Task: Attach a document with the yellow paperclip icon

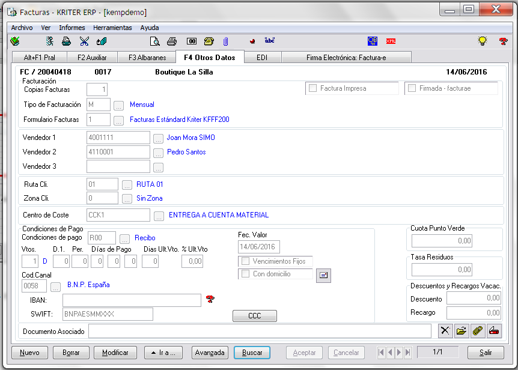Action: 478,331
